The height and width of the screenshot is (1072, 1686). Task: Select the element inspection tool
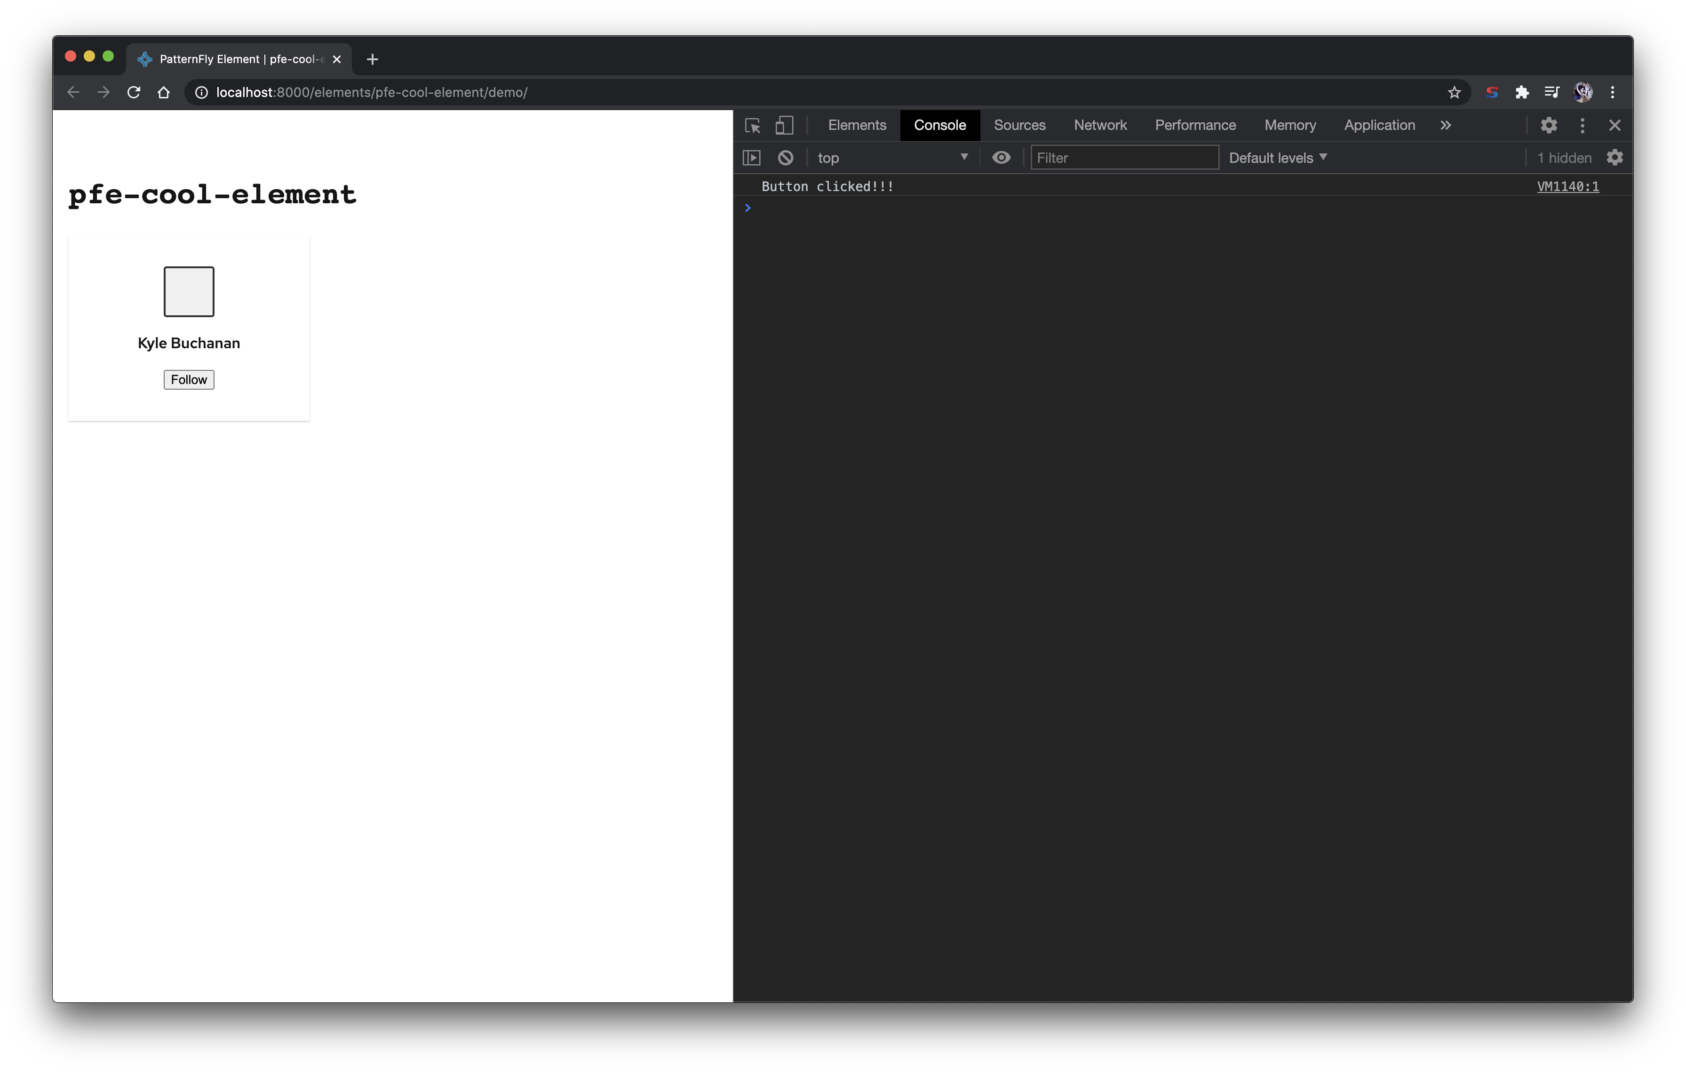[753, 125]
